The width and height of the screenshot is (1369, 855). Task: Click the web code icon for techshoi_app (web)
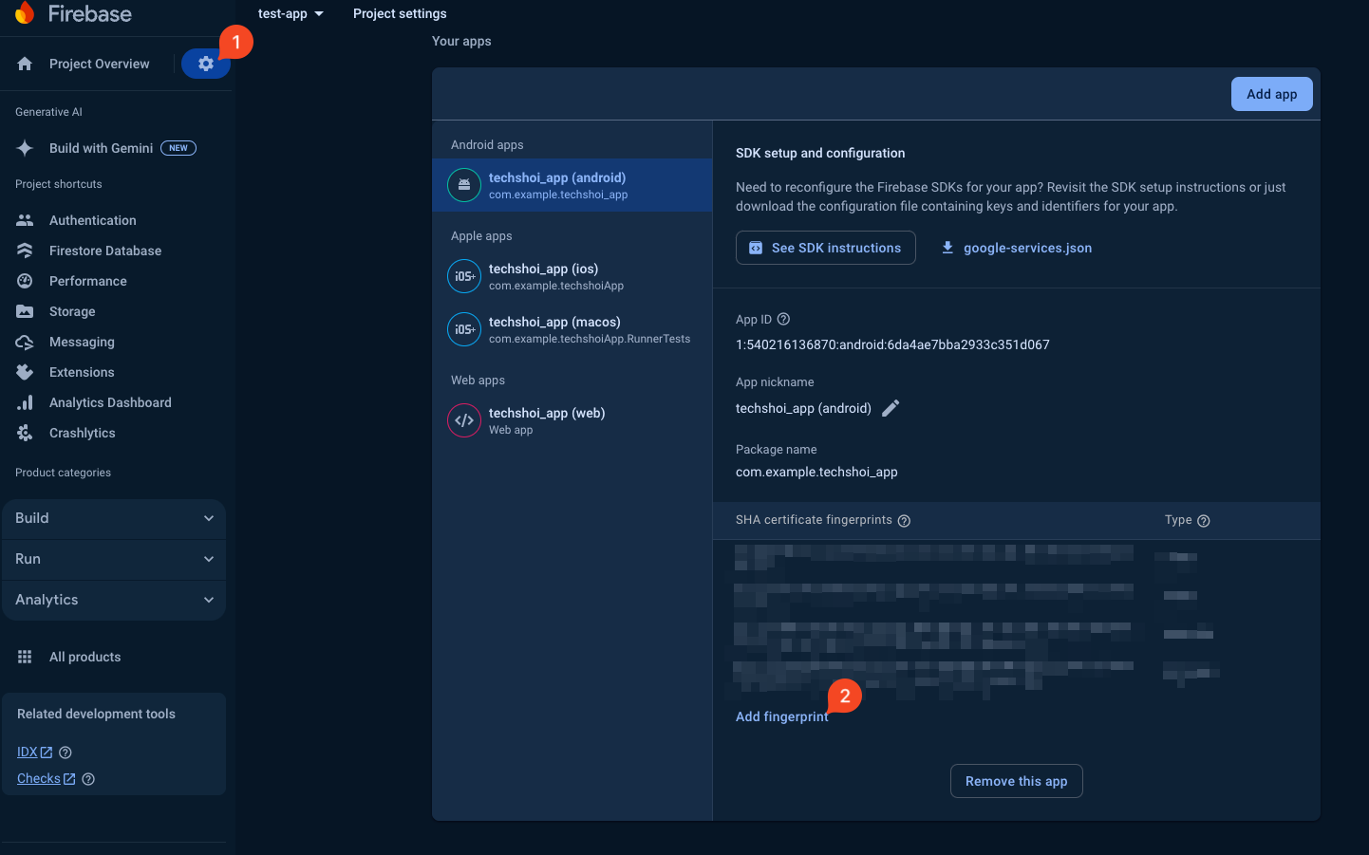point(464,420)
